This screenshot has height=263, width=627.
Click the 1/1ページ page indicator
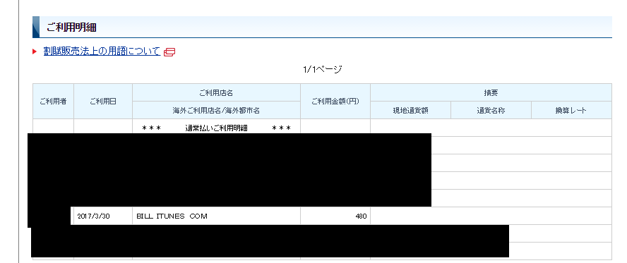322,70
